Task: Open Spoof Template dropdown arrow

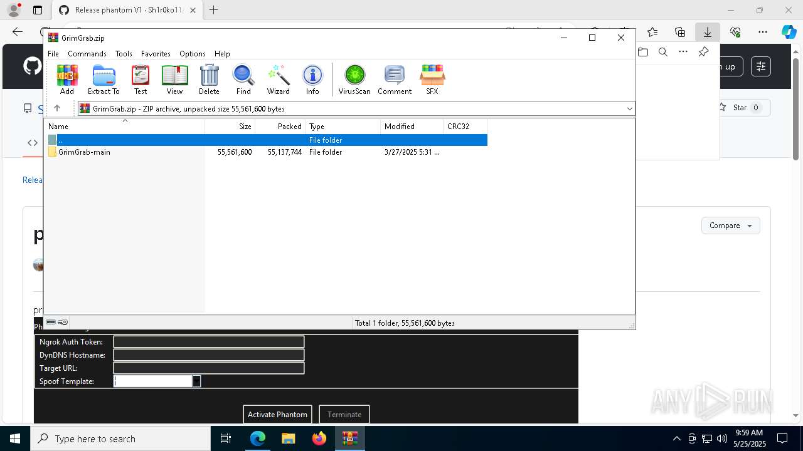Action: click(x=196, y=381)
